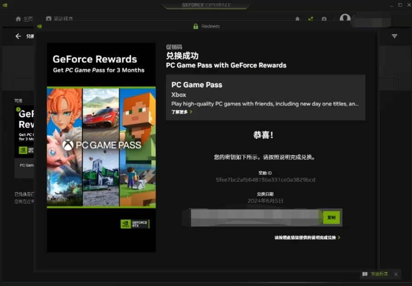Close the GeForce Experience window

click(409, 5)
